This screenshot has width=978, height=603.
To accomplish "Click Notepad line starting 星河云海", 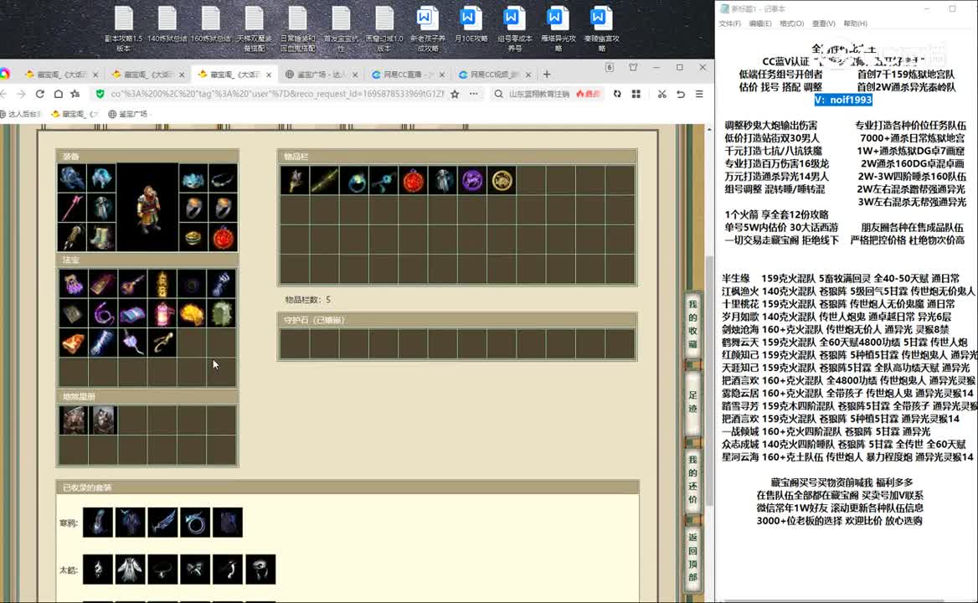I will (x=847, y=456).
